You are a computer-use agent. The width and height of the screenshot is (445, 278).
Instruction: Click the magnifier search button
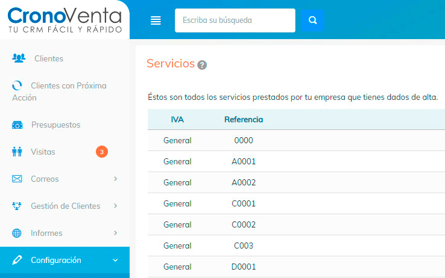312,20
